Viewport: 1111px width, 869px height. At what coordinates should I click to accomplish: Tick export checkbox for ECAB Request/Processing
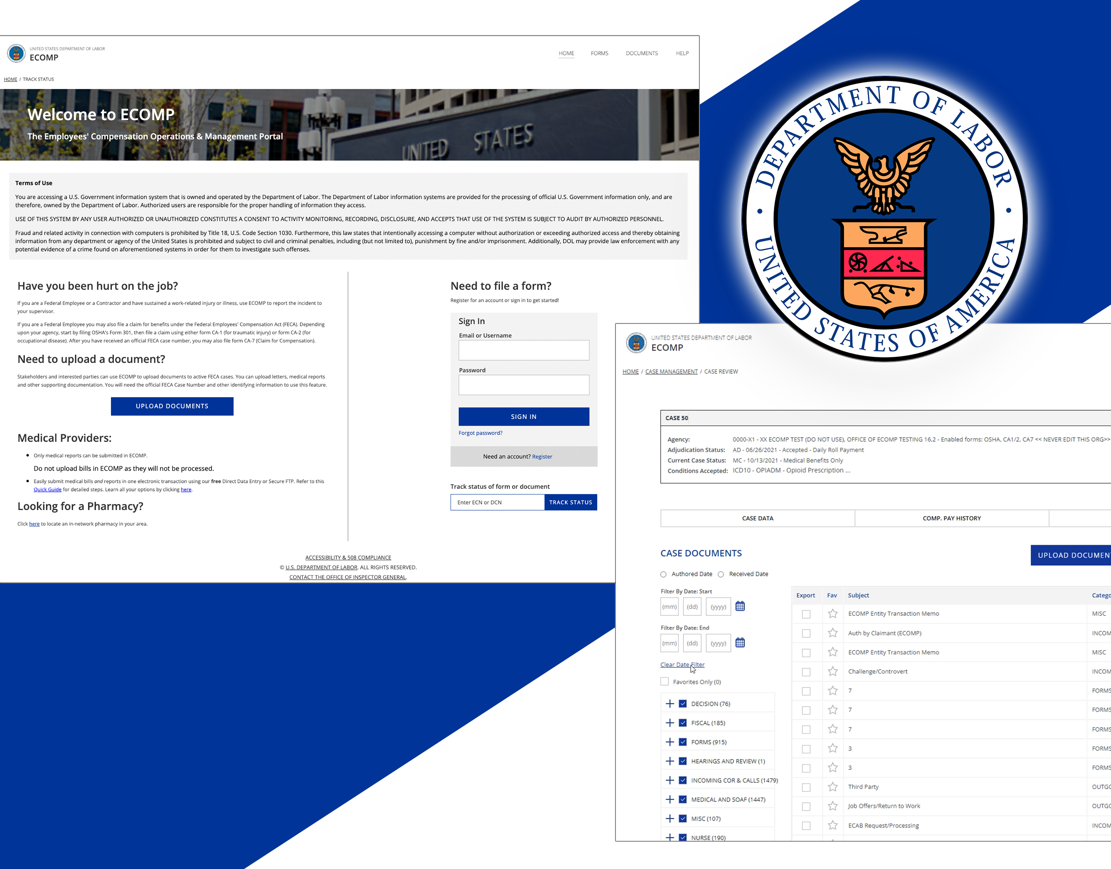click(x=806, y=826)
